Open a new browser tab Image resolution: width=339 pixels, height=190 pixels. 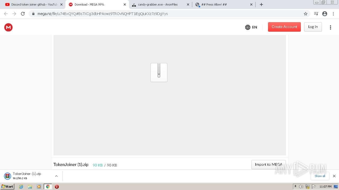coord(261,4)
